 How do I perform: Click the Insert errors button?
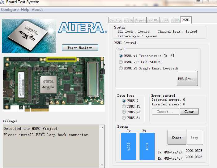[x=165, y=112]
